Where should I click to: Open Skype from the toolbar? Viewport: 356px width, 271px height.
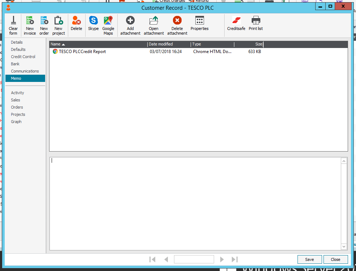[x=93, y=21]
